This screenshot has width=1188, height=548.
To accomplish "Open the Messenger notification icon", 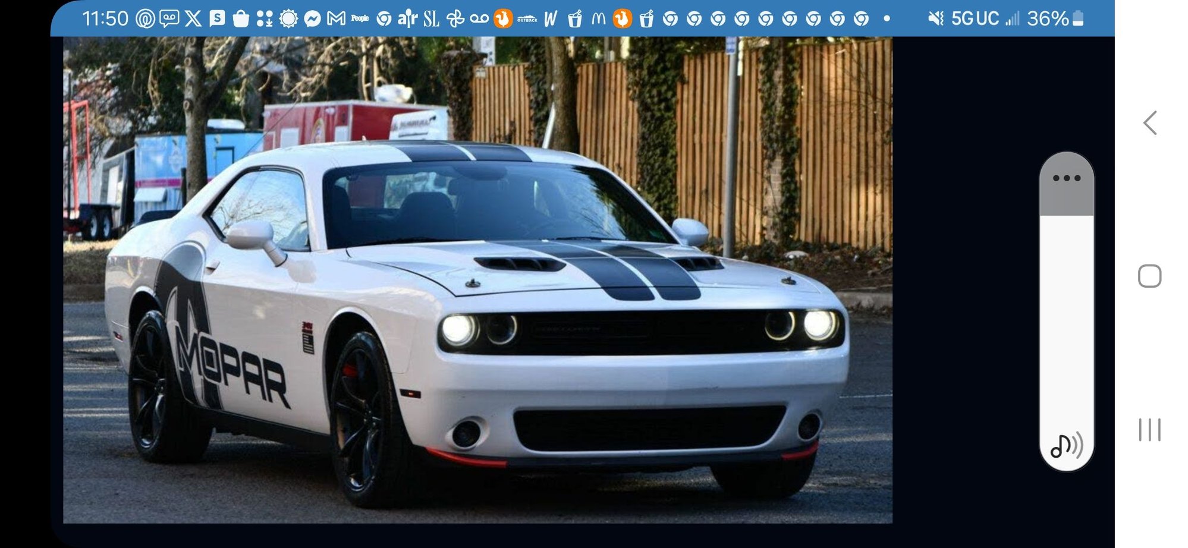I will click(x=312, y=19).
